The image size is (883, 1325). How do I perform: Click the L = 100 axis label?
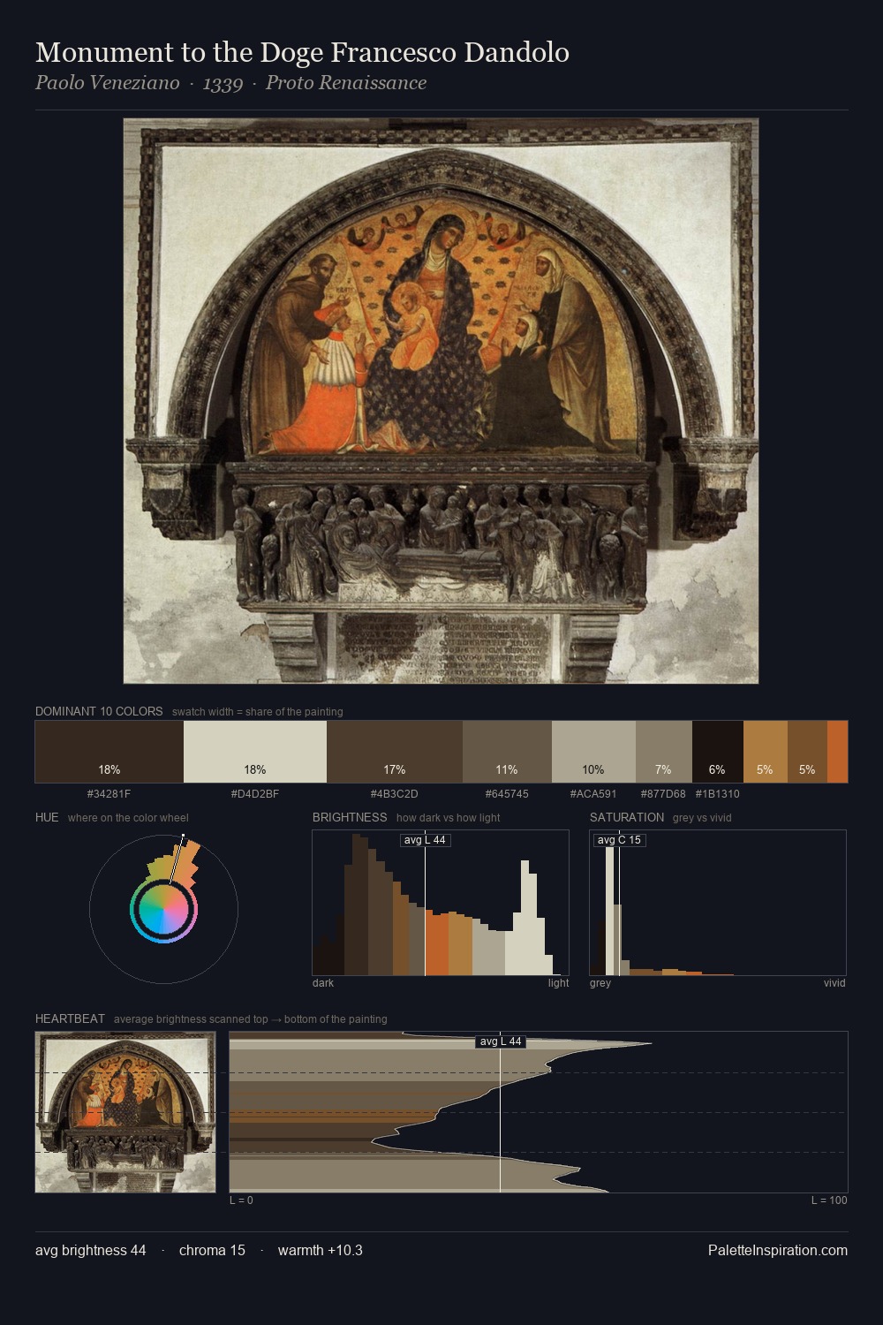tap(829, 1200)
